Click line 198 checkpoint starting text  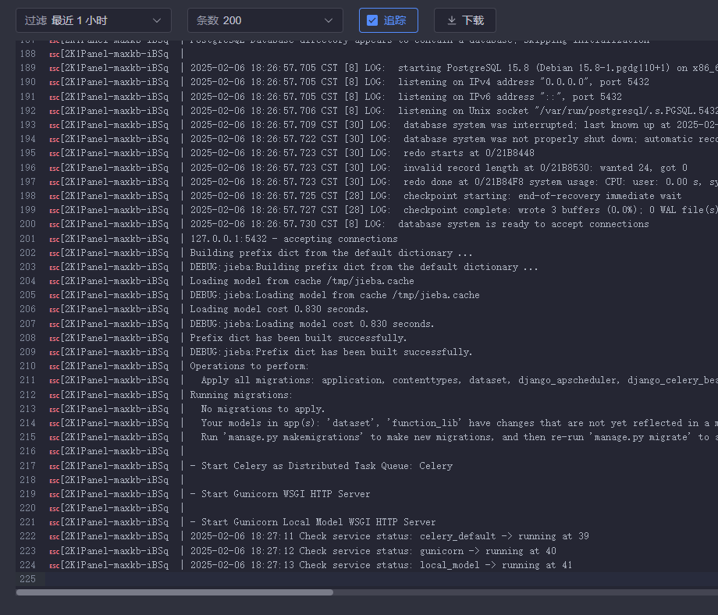pos(436,196)
